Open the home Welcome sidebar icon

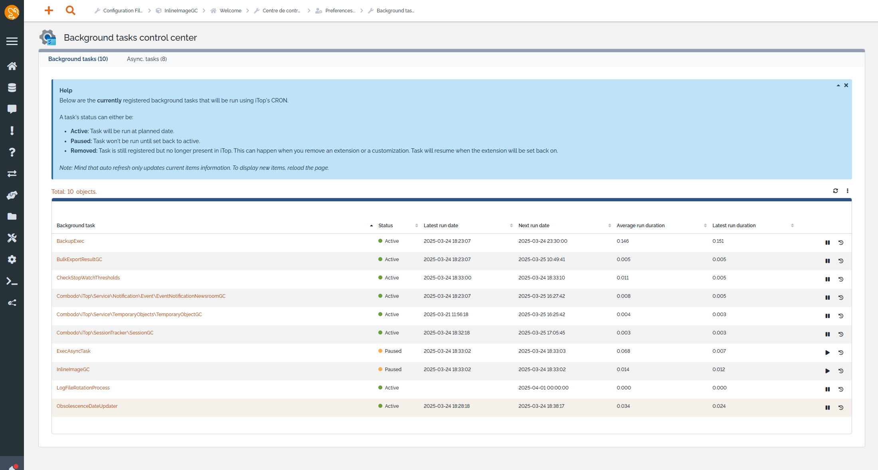[12, 66]
